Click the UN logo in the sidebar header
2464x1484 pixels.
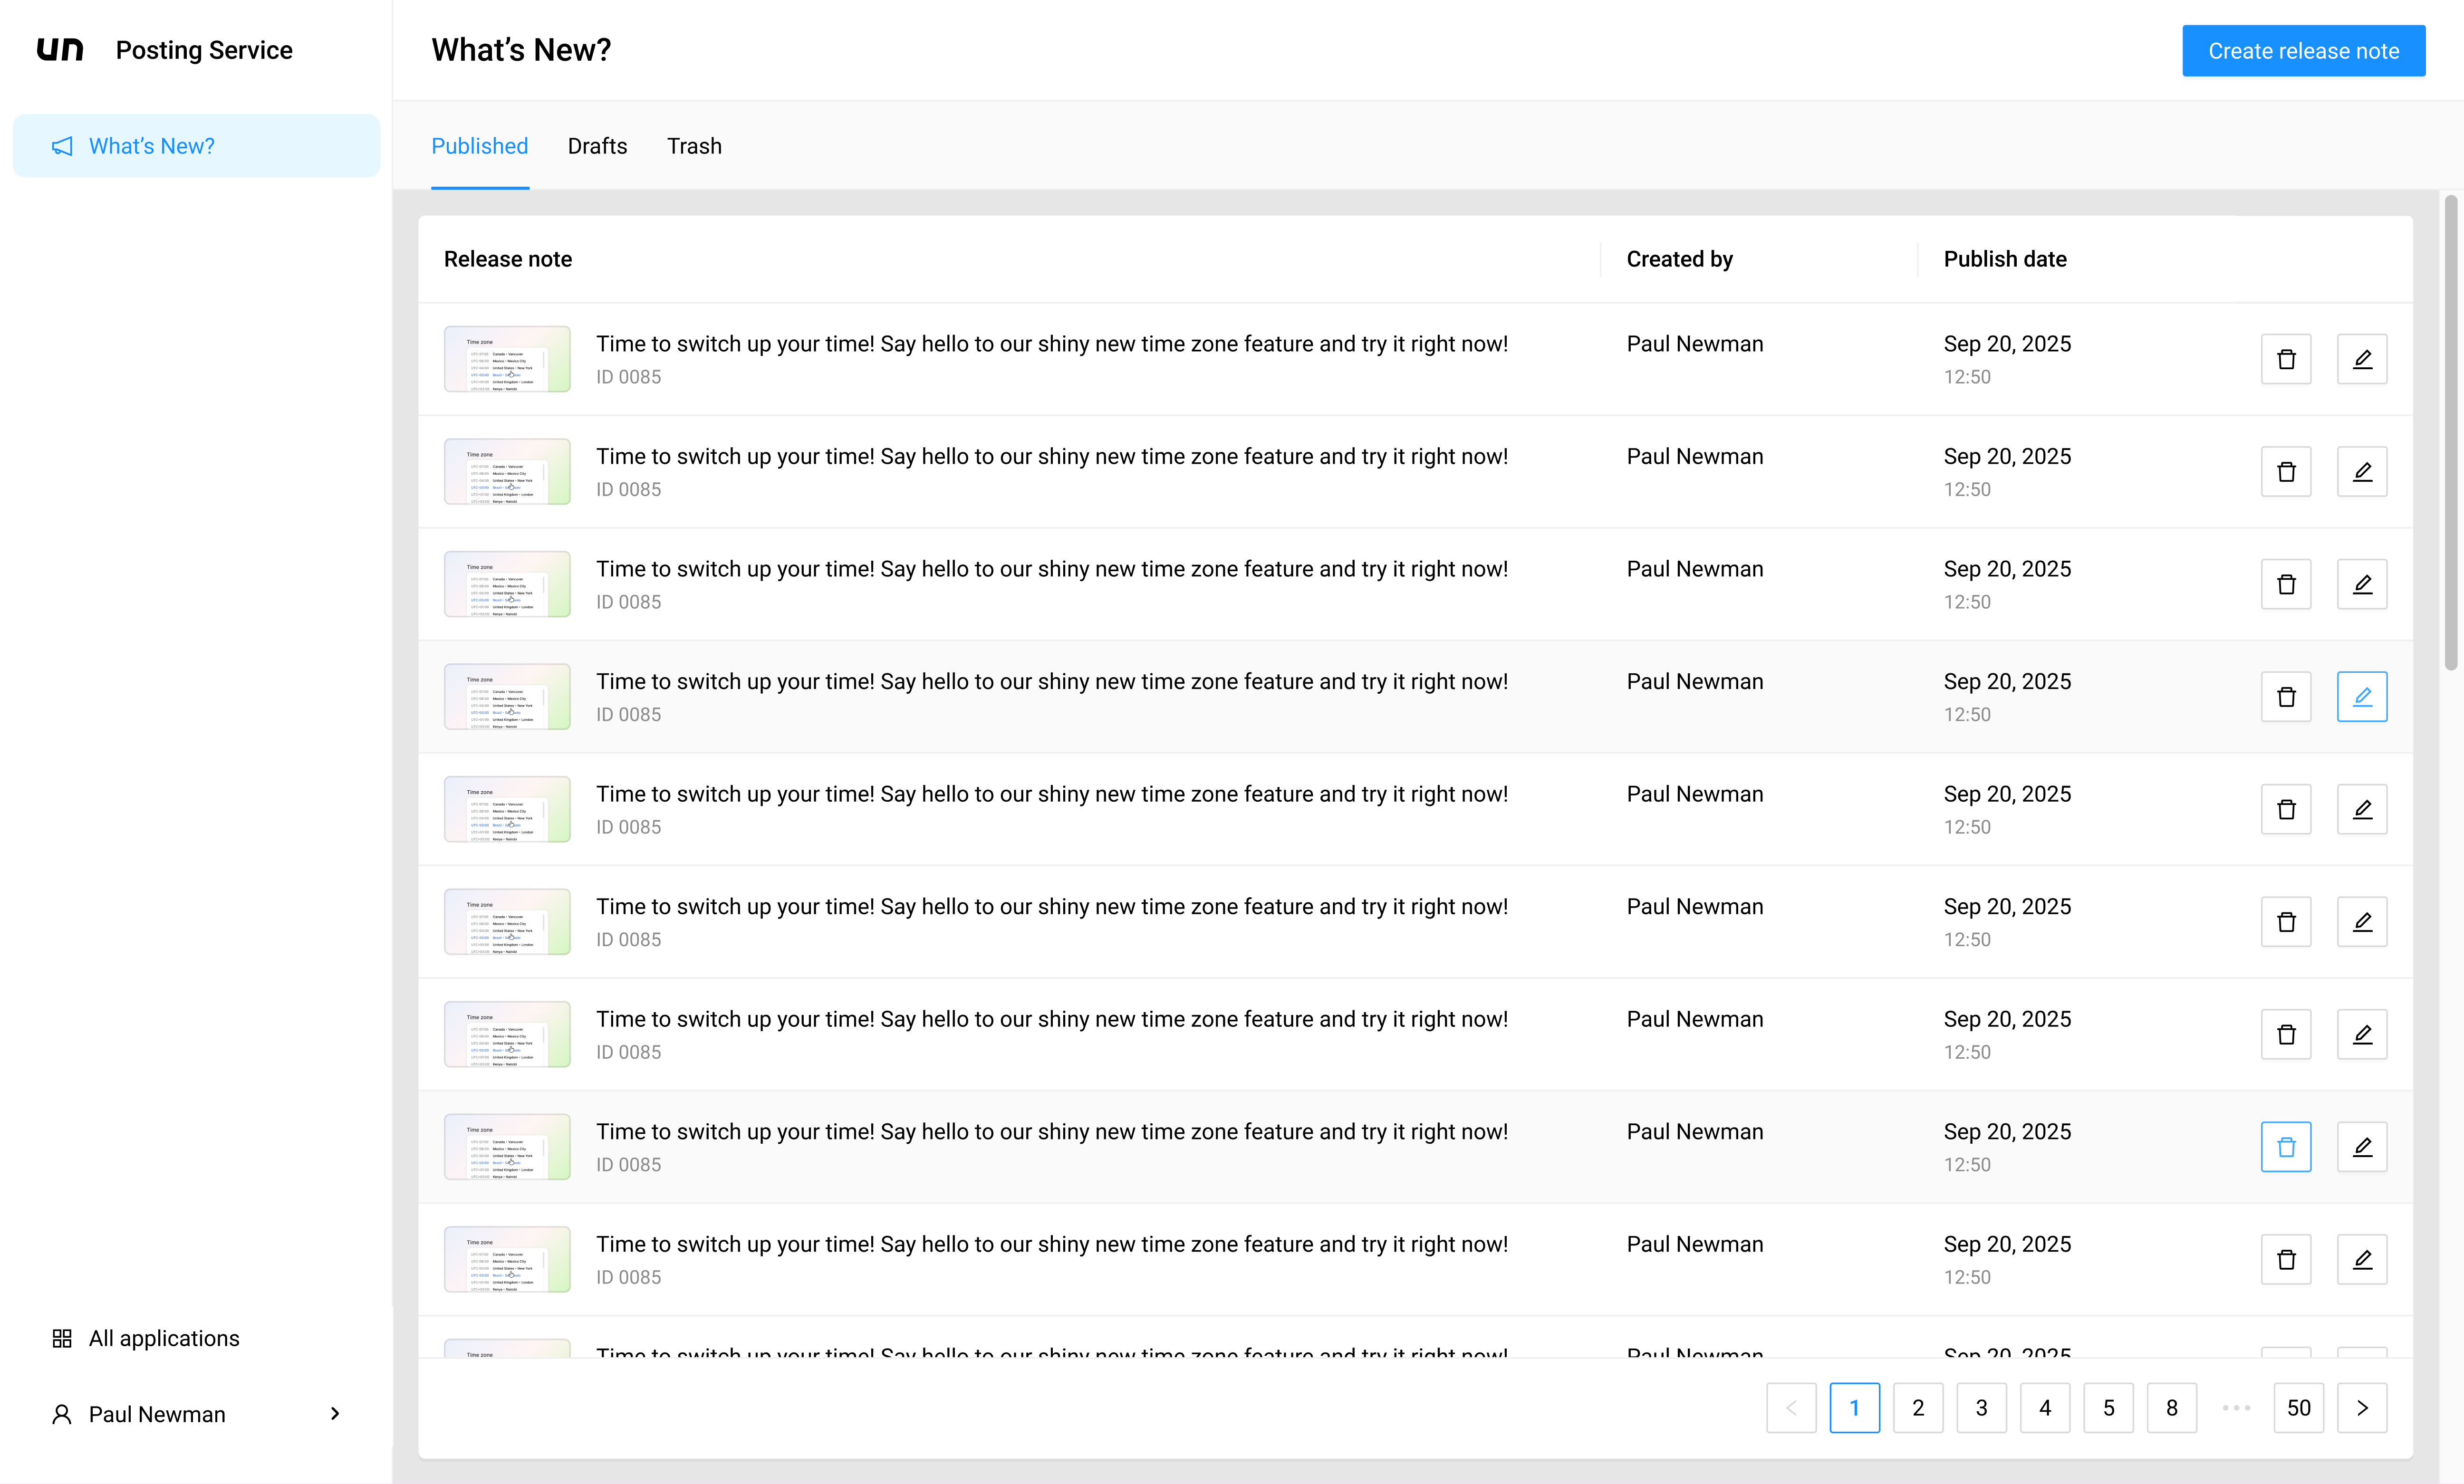click(x=60, y=49)
